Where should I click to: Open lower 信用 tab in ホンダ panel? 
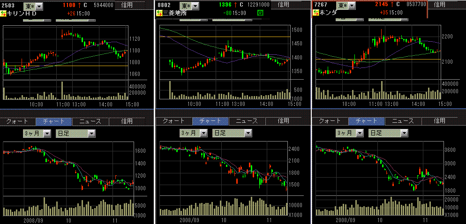point(440,120)
